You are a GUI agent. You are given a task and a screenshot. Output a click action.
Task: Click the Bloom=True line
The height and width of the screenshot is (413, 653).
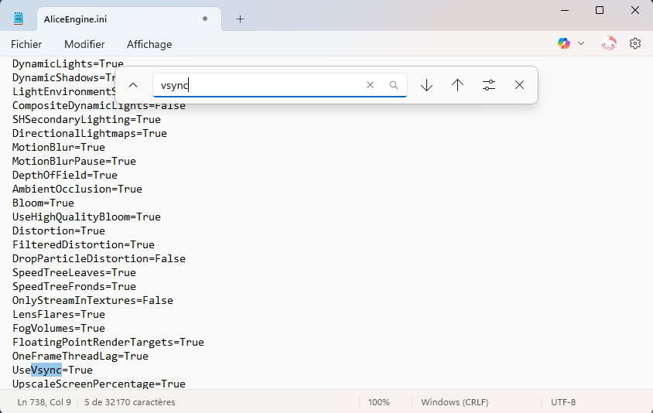pyautogui.click(x=43, y=203)
